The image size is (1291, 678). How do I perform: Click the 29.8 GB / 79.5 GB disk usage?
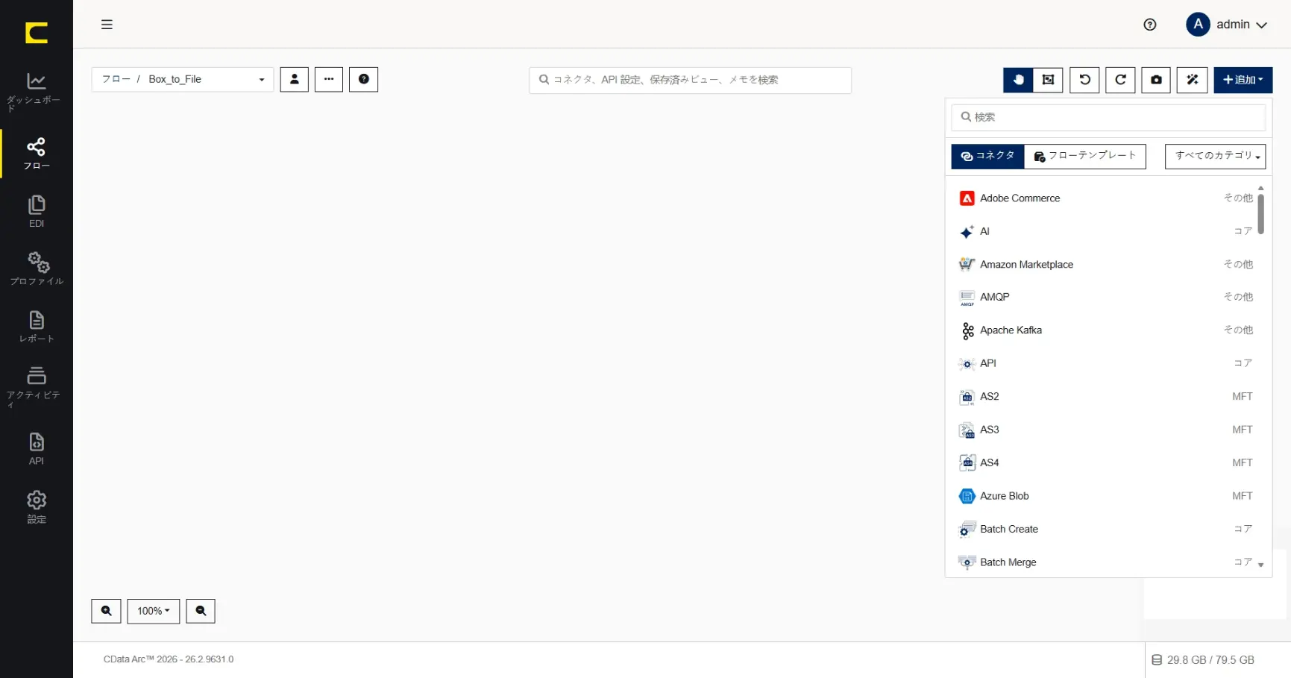(x=1203, y=660)
